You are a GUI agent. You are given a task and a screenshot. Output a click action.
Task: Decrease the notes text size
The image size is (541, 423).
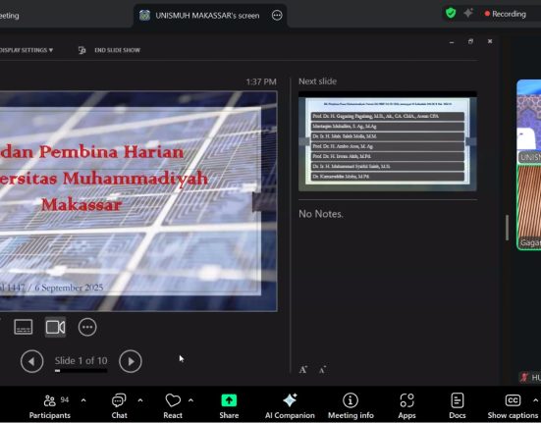(322, 370)
